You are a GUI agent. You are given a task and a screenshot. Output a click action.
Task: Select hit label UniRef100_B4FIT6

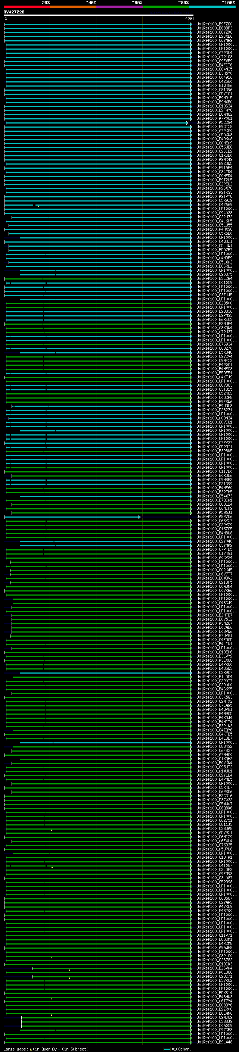click(x=214, y=65)
